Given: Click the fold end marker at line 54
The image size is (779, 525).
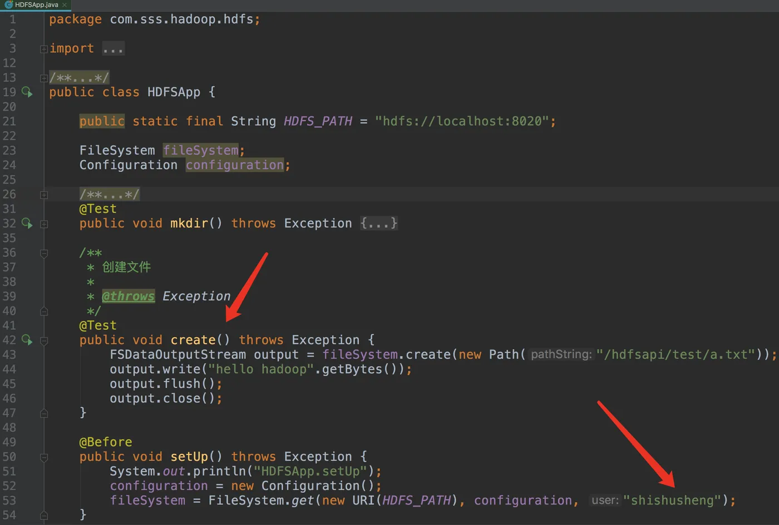Looking at the screenshot, I should click(44, 516).
